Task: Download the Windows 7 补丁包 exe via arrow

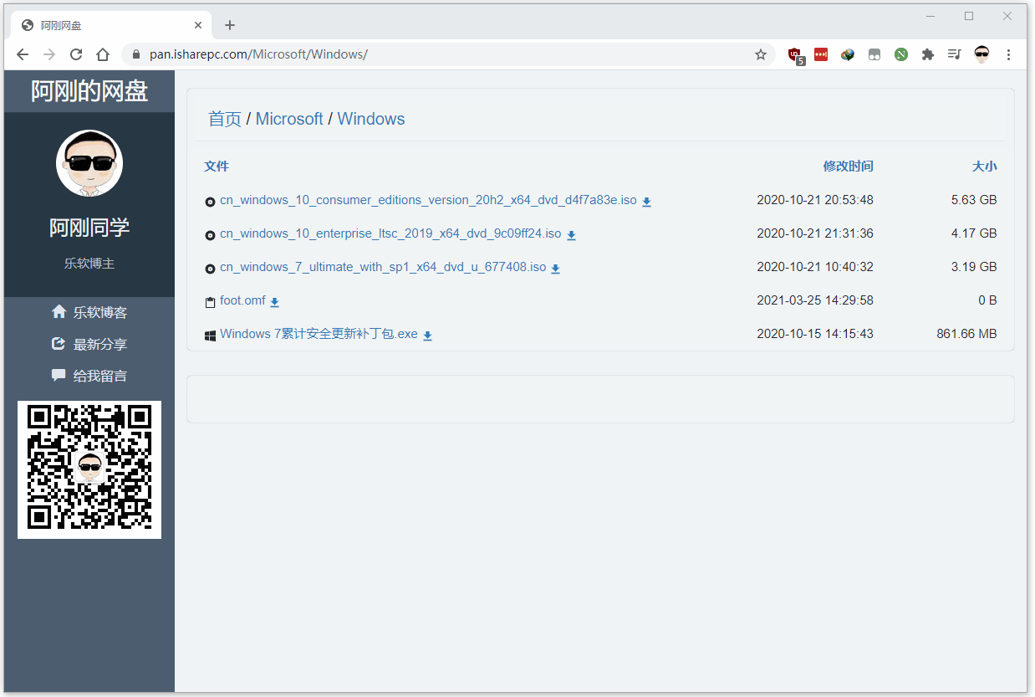Action: point(427,336)
